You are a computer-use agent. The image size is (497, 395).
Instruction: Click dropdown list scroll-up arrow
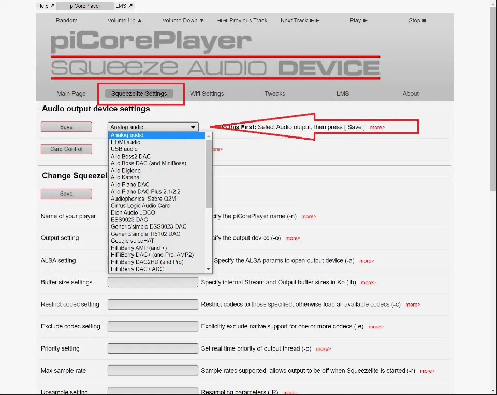click(x=209, y=136)
